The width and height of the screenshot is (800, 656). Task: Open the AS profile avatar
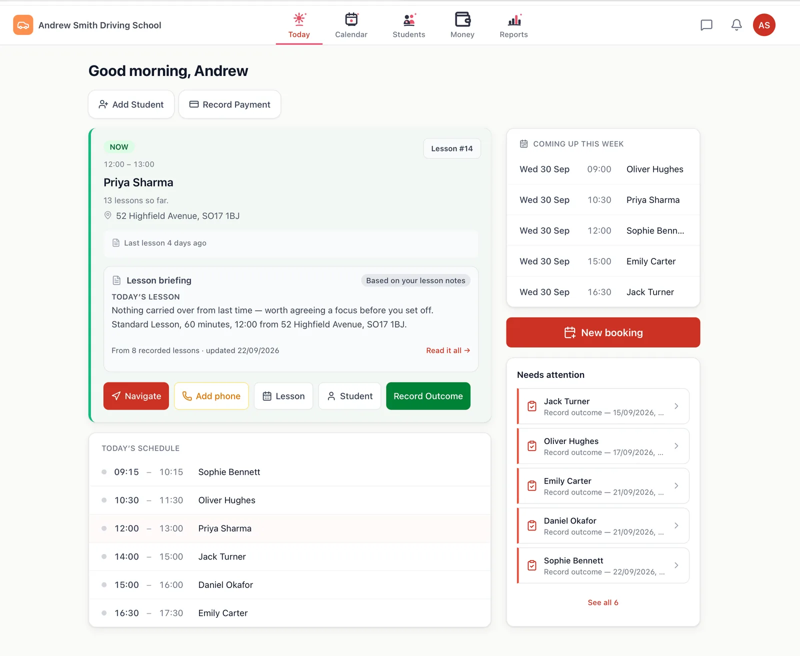click(764, 25)
